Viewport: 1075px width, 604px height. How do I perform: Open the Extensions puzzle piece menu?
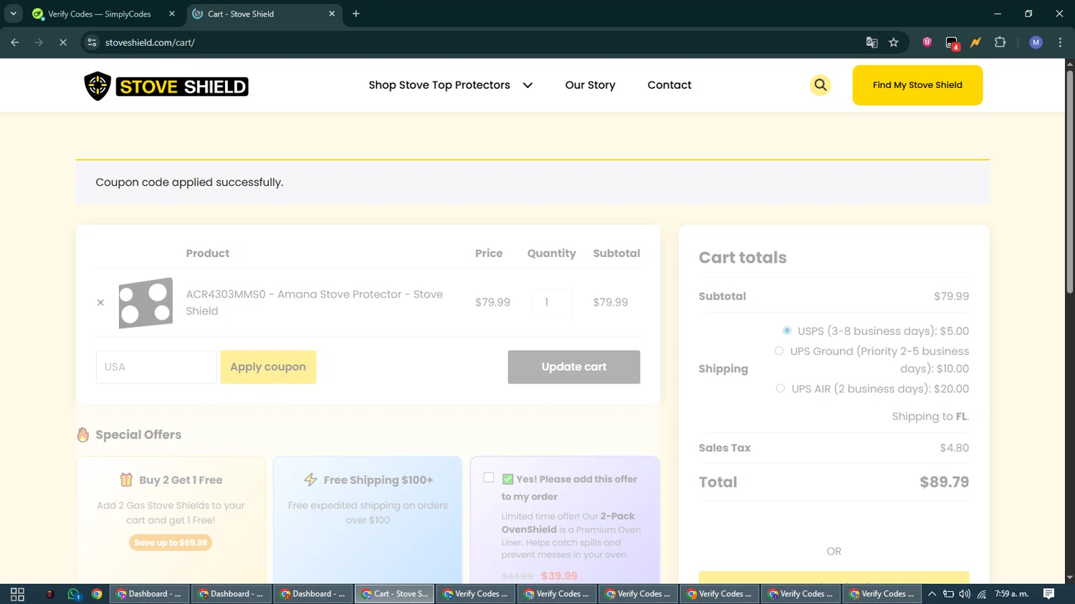(x=1000, y=42)
